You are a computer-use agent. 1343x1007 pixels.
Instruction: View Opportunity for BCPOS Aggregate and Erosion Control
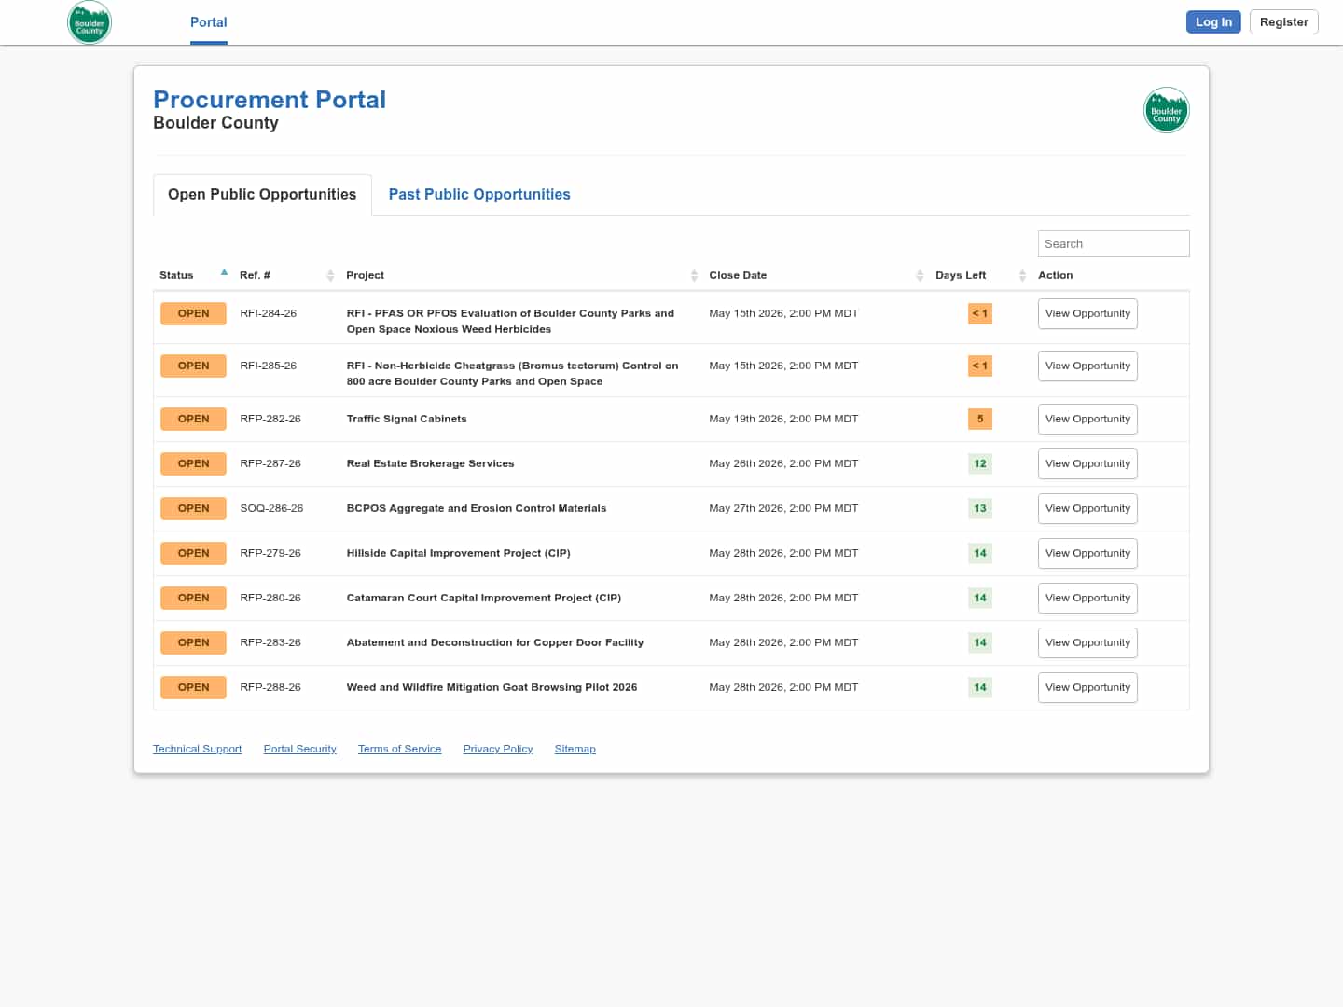1087,508
